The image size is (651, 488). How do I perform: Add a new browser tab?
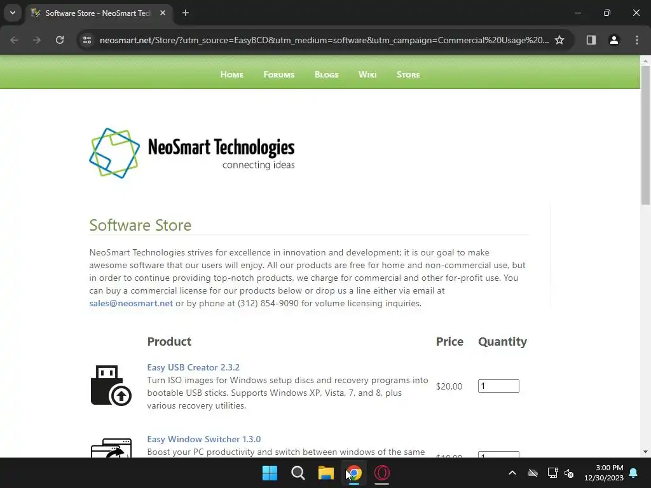pyautogui.click(x=186, y=13)
